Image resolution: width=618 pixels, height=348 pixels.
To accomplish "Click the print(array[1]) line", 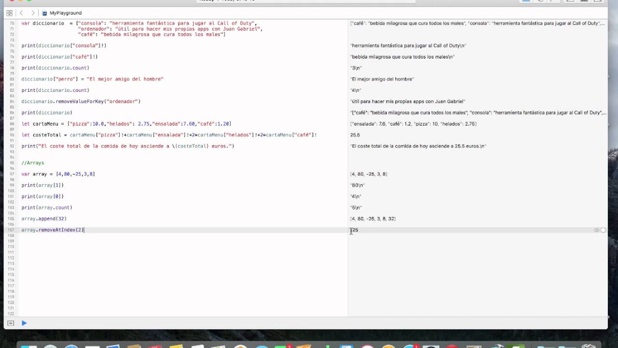I will [x=42, y=185].
